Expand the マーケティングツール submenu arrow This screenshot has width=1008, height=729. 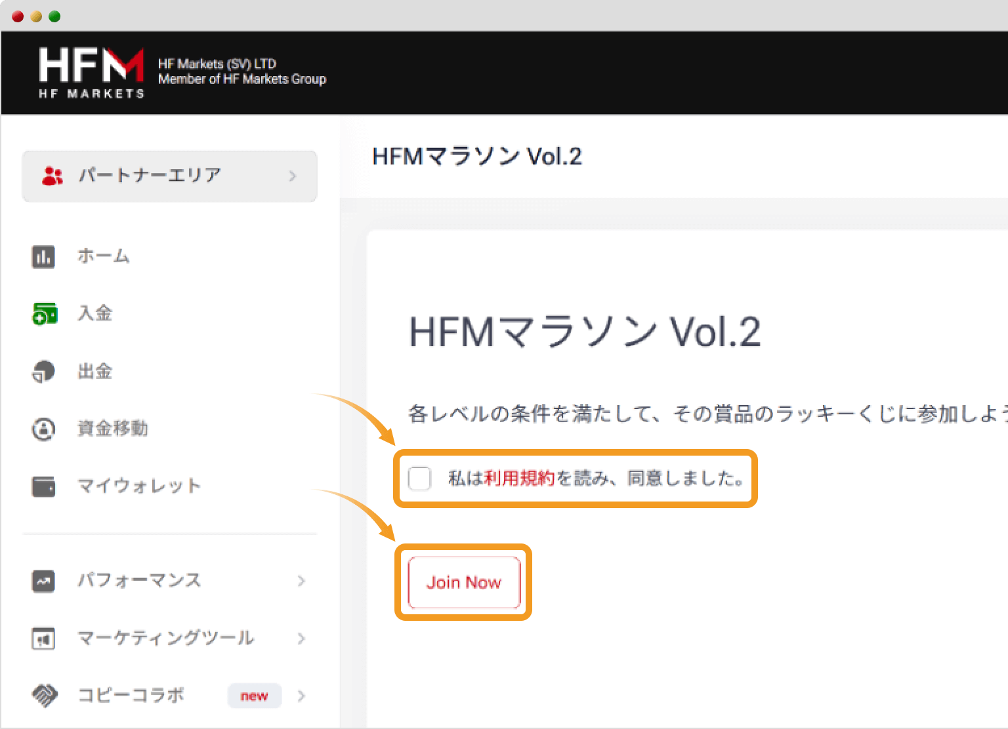[301, 639]
